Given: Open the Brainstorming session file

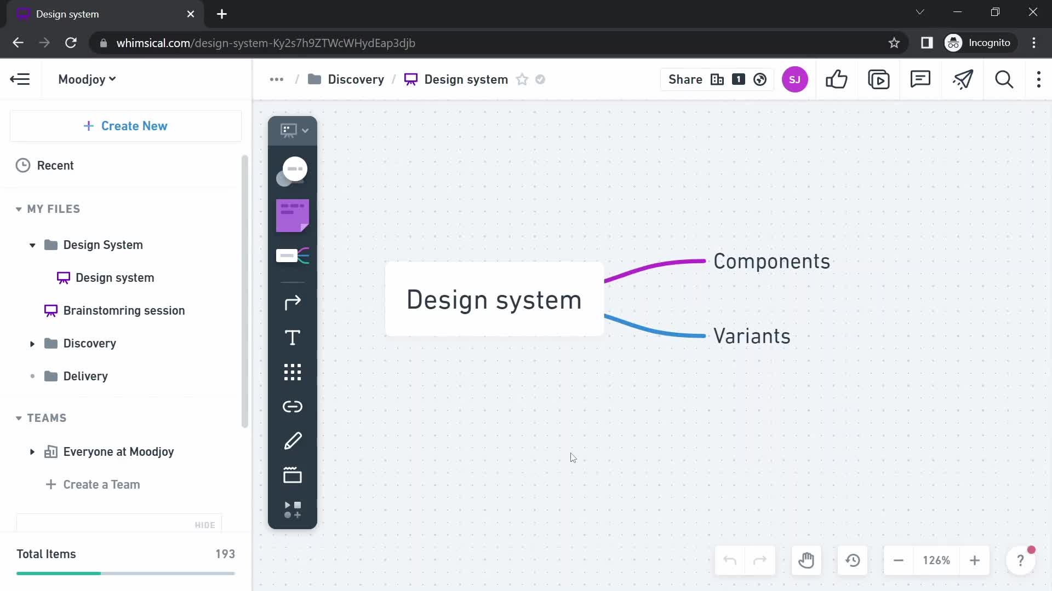Looking at the screenshot, I should [124, 310].
